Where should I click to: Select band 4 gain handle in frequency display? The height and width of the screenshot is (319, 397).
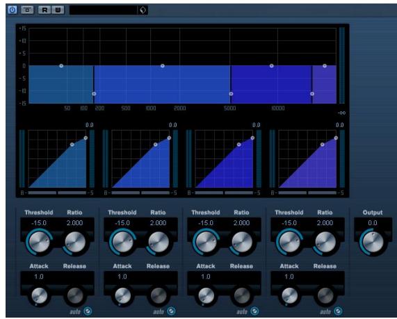[325, 66]
